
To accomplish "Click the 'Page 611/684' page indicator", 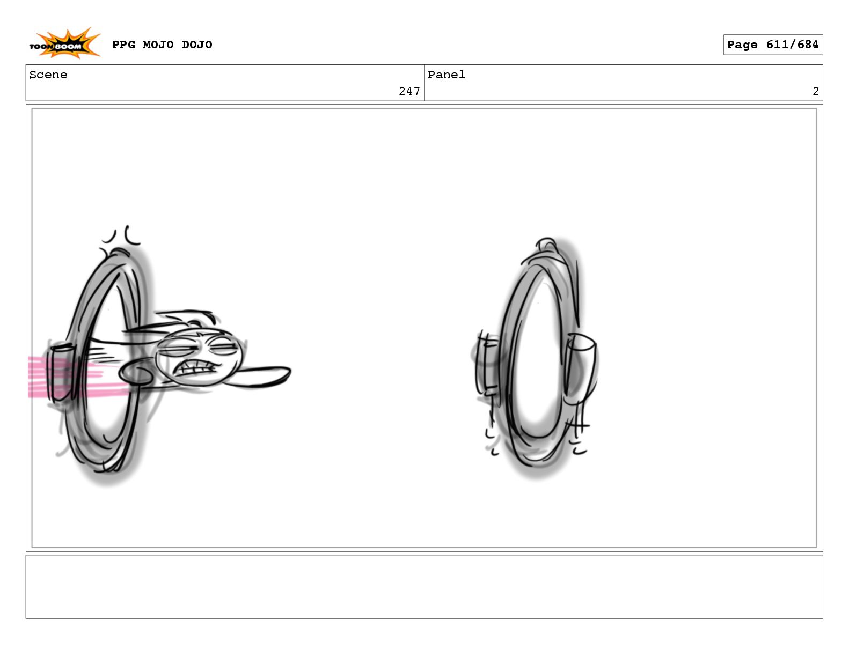I will point(773,45).
